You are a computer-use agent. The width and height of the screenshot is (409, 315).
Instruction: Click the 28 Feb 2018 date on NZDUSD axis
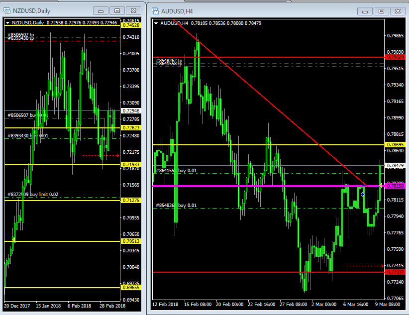[112, 306]
